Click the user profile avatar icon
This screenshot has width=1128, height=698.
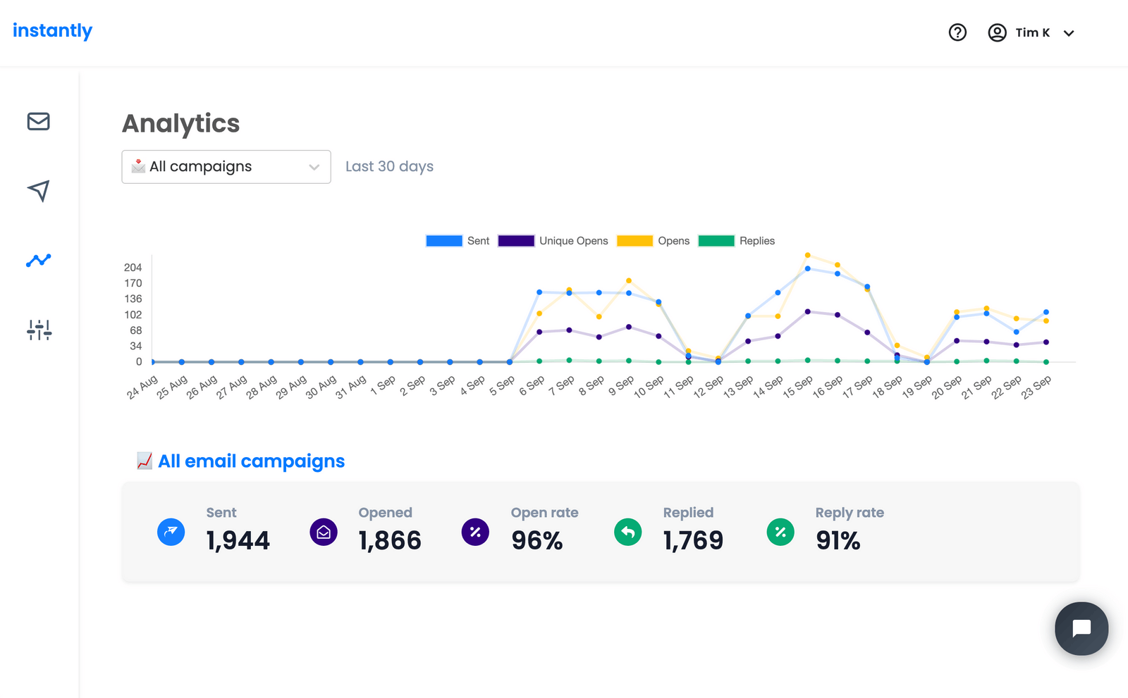click(x=997, y=32)
